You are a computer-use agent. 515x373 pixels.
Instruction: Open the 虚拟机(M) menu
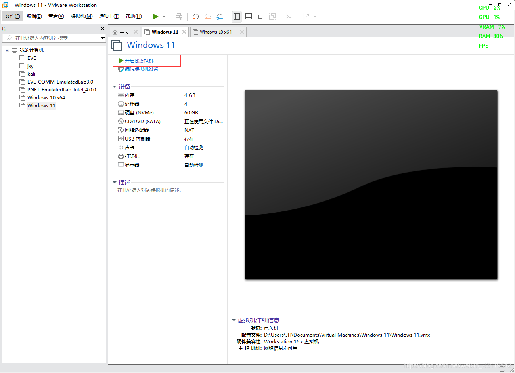81,16
